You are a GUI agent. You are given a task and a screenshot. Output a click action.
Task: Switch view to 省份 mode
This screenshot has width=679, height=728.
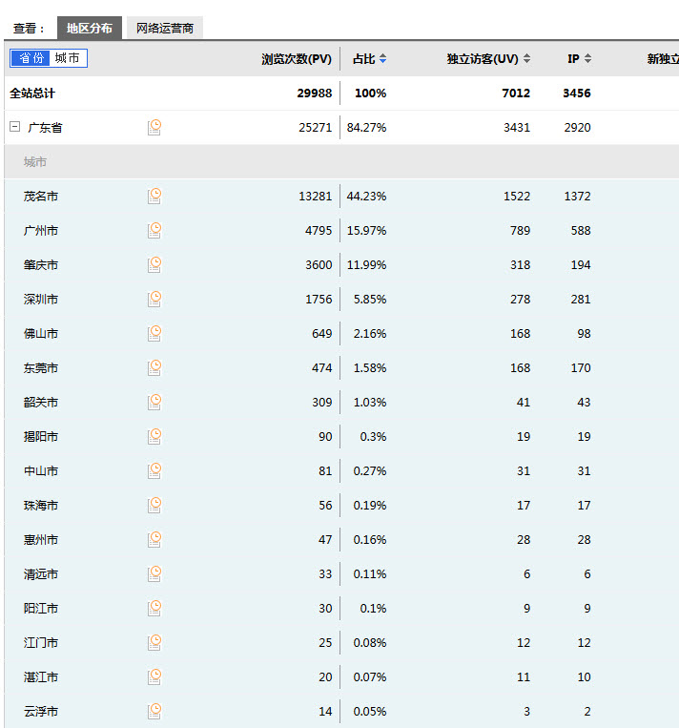coord(31,58)
